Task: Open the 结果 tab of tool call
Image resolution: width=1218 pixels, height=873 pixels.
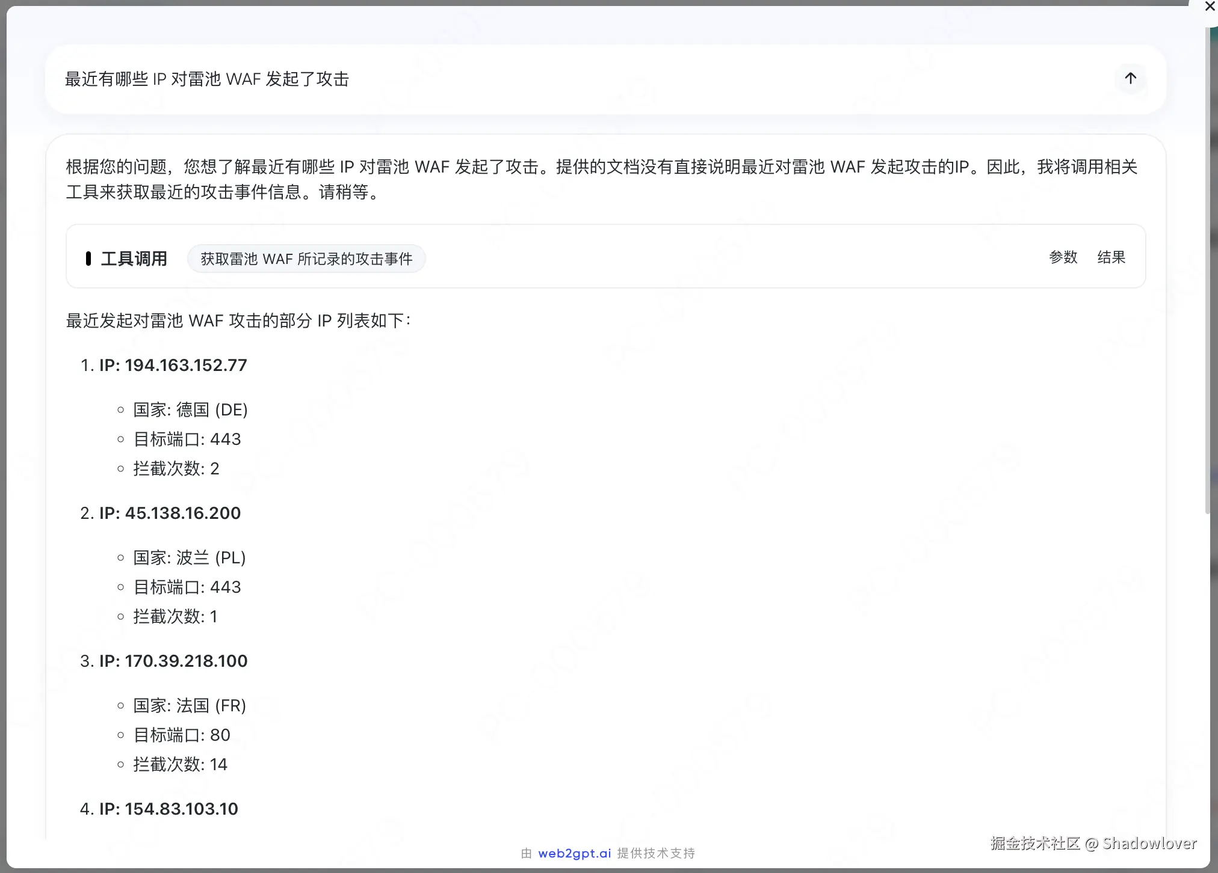Action: pyautogui.click(x=1111, y=257)
